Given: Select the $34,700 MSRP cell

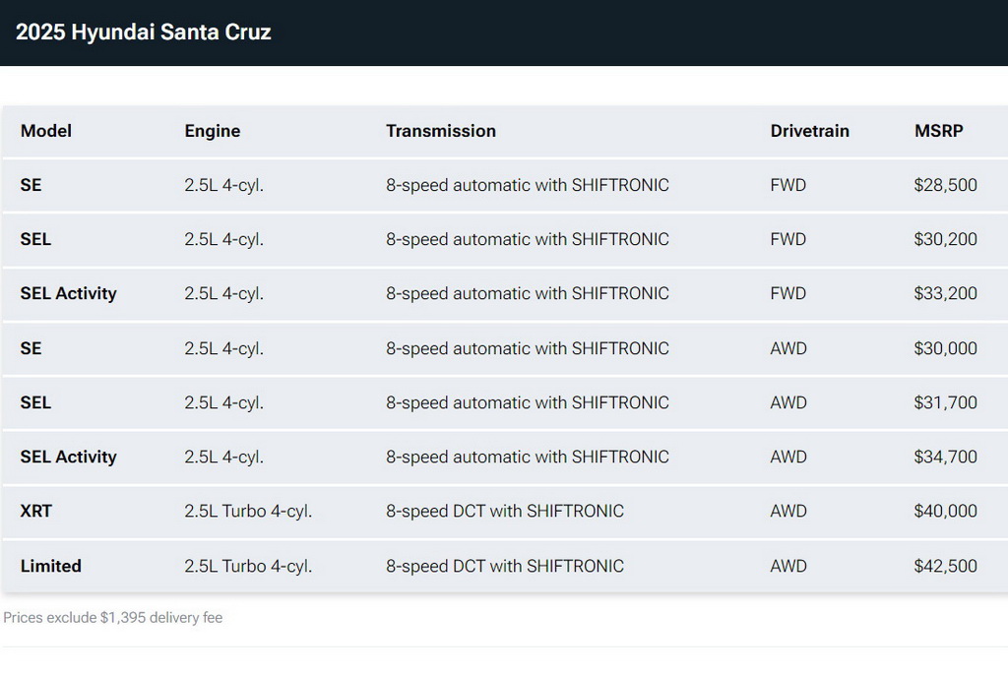Looking at the screenshot, I should 945,457.
